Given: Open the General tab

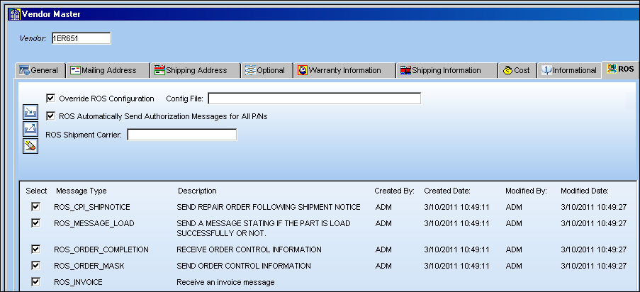Looking at the screenshot, I should pyautogui.click(x=40, y=70).
